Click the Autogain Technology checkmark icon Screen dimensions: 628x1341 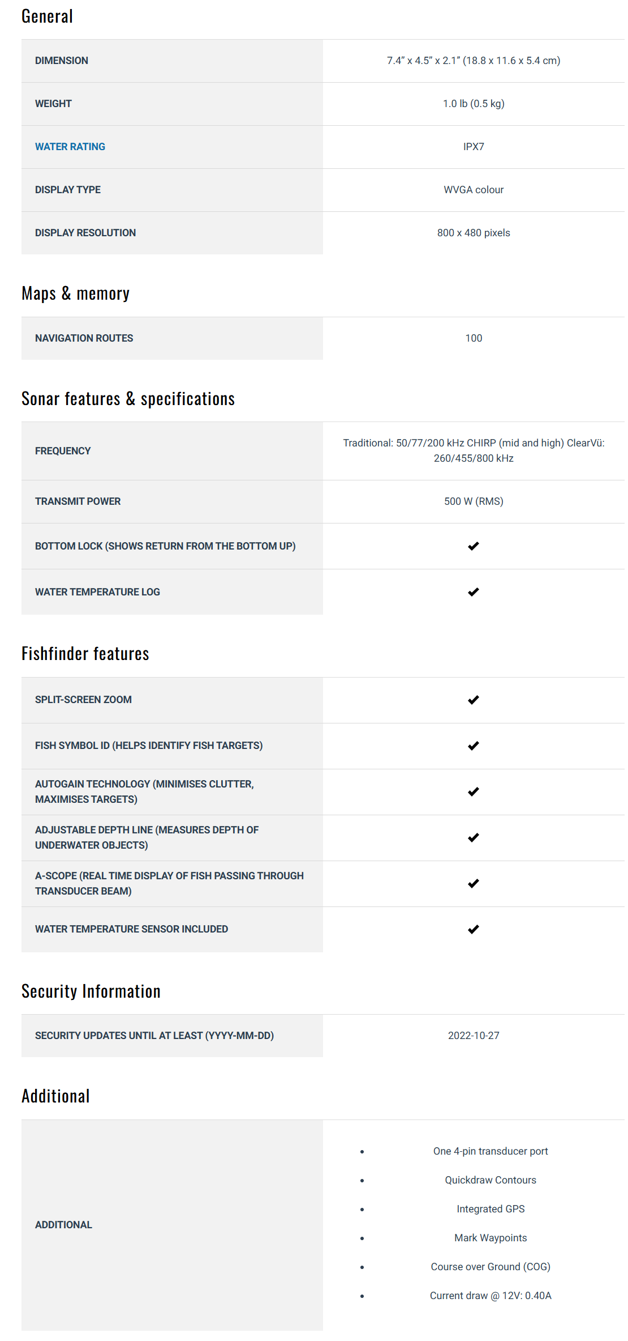pos(474,791)
